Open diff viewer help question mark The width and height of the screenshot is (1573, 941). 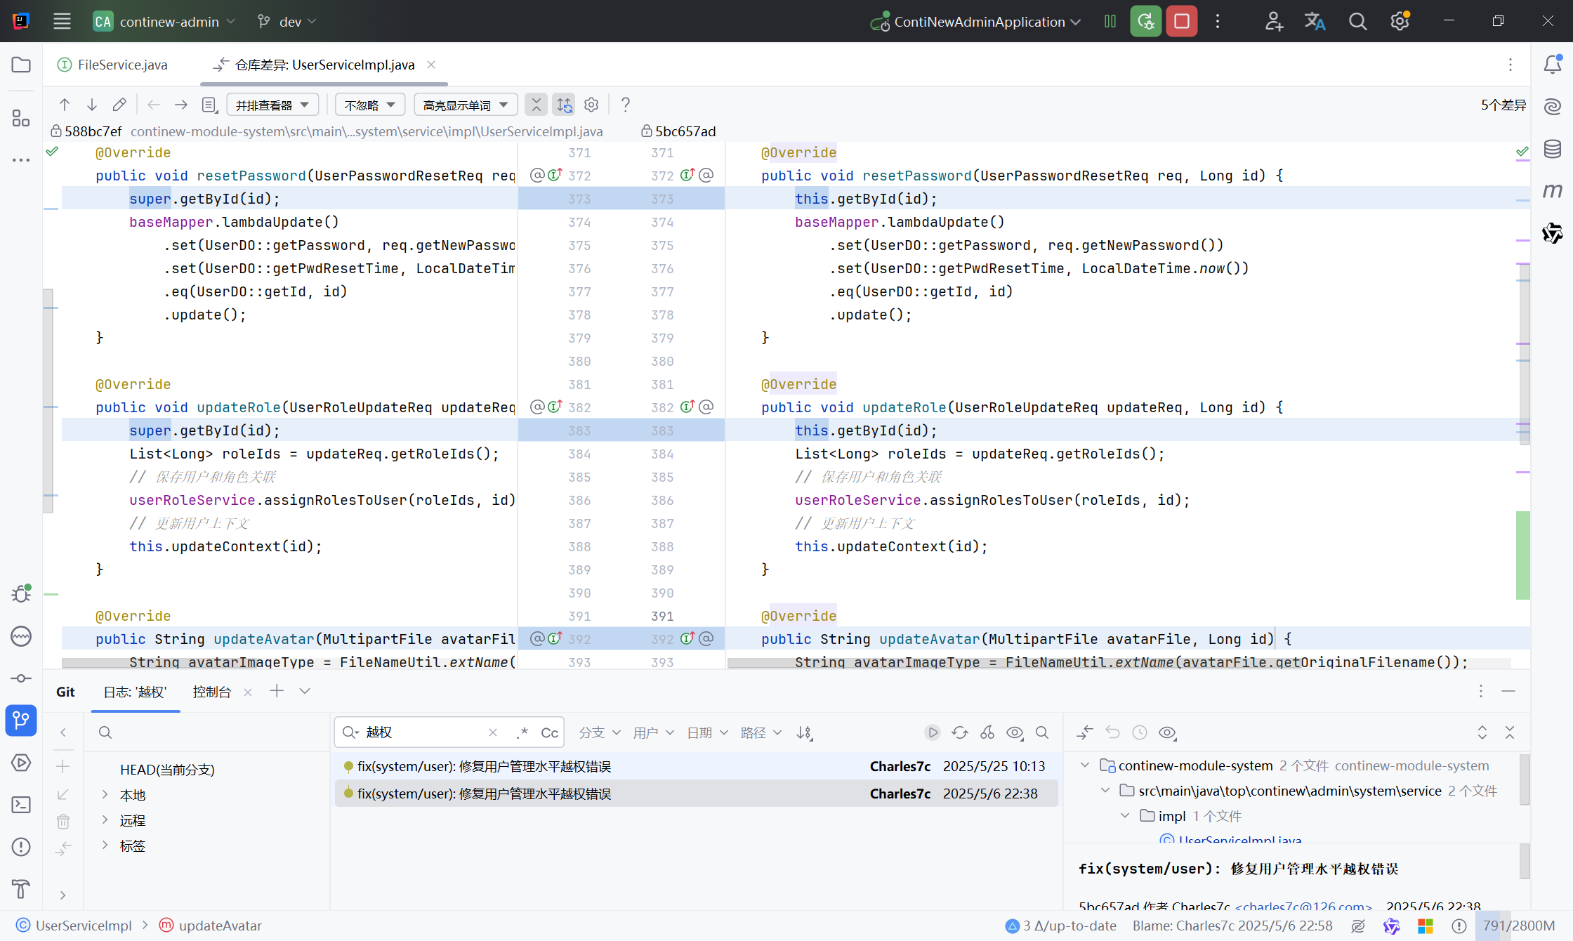[625, 105]
